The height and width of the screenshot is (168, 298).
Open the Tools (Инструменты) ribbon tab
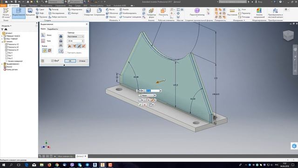(47, 6)
